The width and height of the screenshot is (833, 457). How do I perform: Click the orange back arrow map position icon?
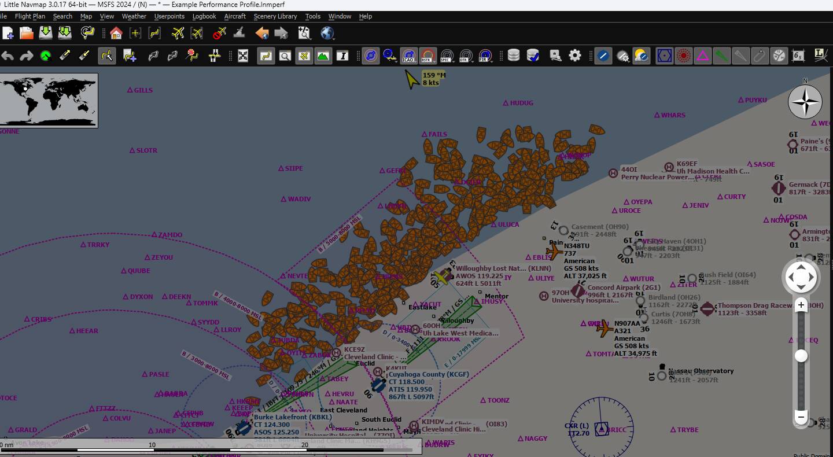click(262, 33)
